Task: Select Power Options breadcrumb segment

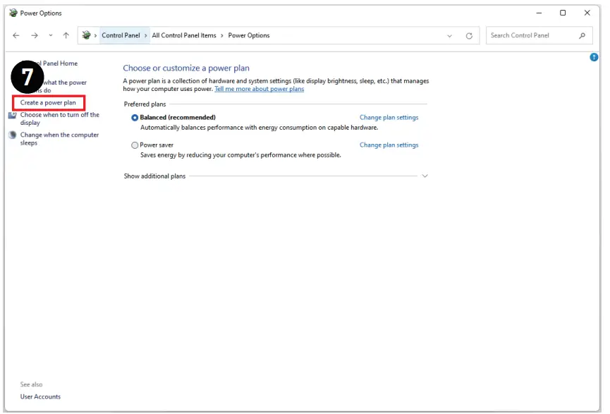Action: [x=249, y=35]
